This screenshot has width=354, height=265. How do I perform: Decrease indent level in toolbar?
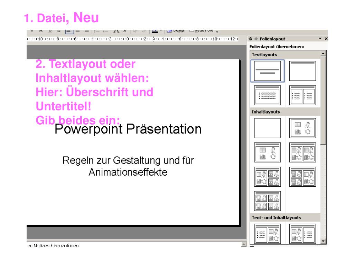coord(136,31)
